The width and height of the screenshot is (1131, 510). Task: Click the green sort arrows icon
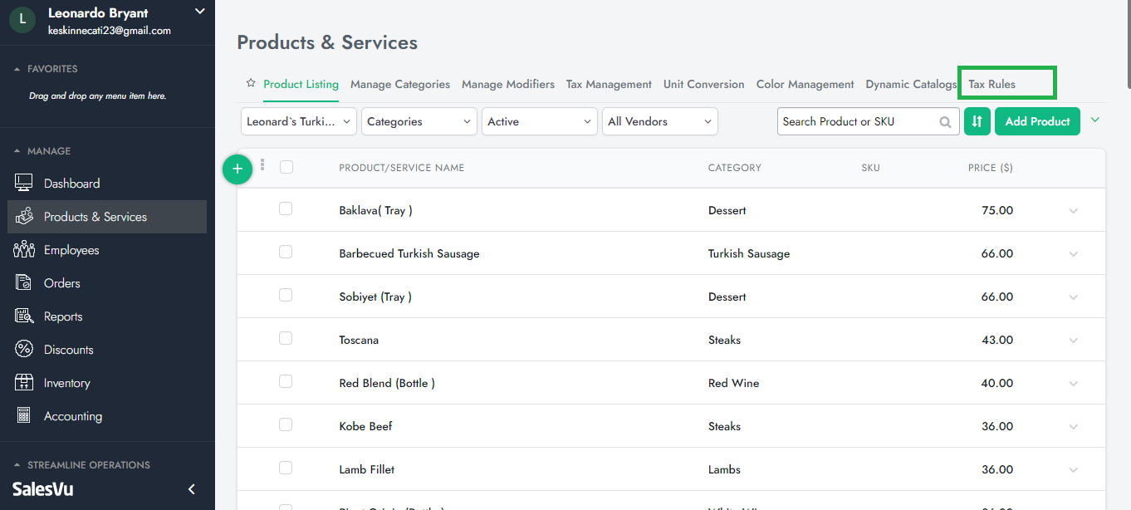(977, 121)
